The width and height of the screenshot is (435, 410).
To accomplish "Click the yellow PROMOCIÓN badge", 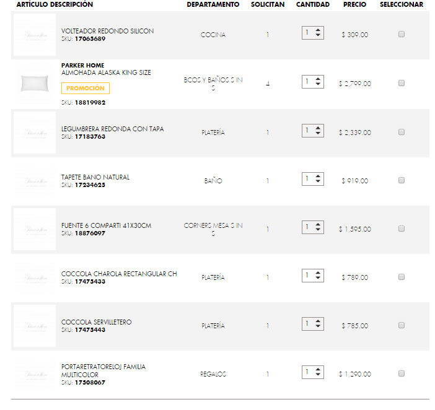I will click(86, 89).
